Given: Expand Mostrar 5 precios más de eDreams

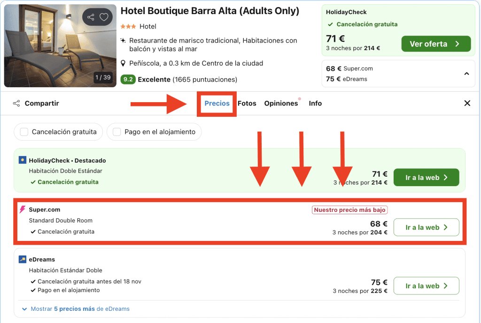Looking at the screenshot, I should click(75, 309).
